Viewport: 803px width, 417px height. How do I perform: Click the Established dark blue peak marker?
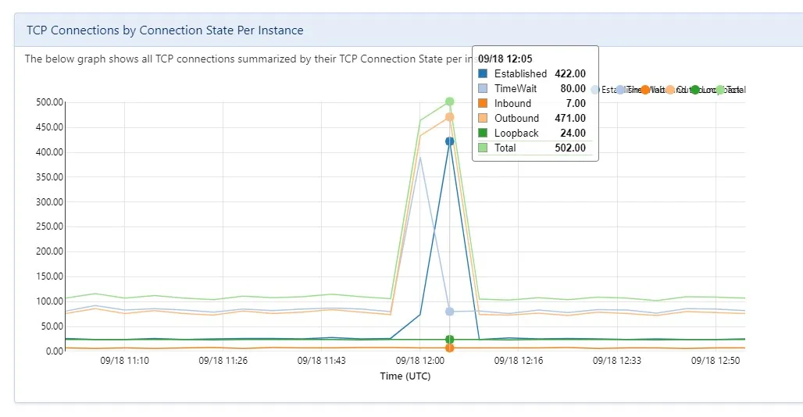click(x=450, y=141)
